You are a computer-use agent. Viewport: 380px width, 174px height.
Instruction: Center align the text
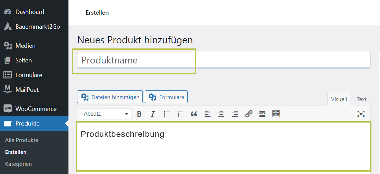point(221,114)
